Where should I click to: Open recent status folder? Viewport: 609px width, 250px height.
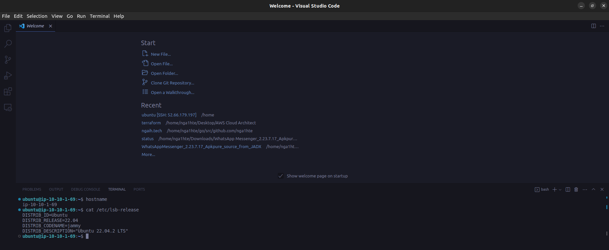coord(148,139)
